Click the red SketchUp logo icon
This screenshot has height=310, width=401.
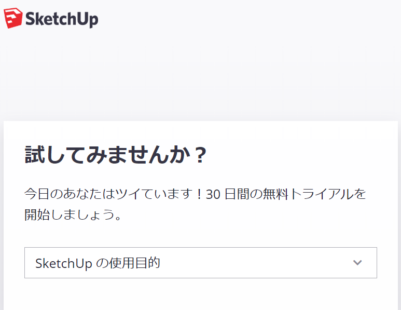(13, 18)
